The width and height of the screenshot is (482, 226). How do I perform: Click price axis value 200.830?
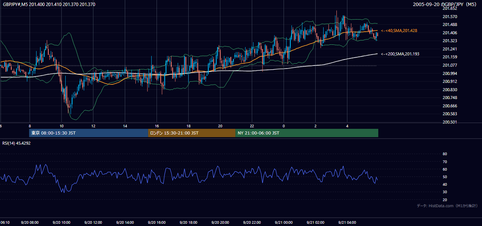[x=450, y=90]
